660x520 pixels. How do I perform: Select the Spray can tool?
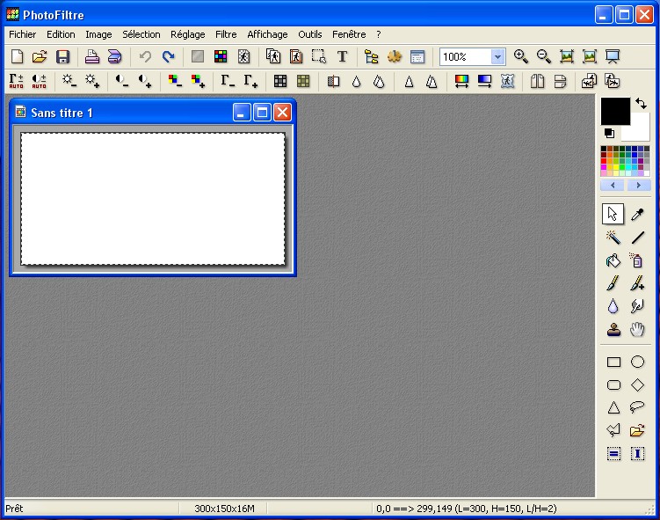pyautogui.click(x=637, y=260)
